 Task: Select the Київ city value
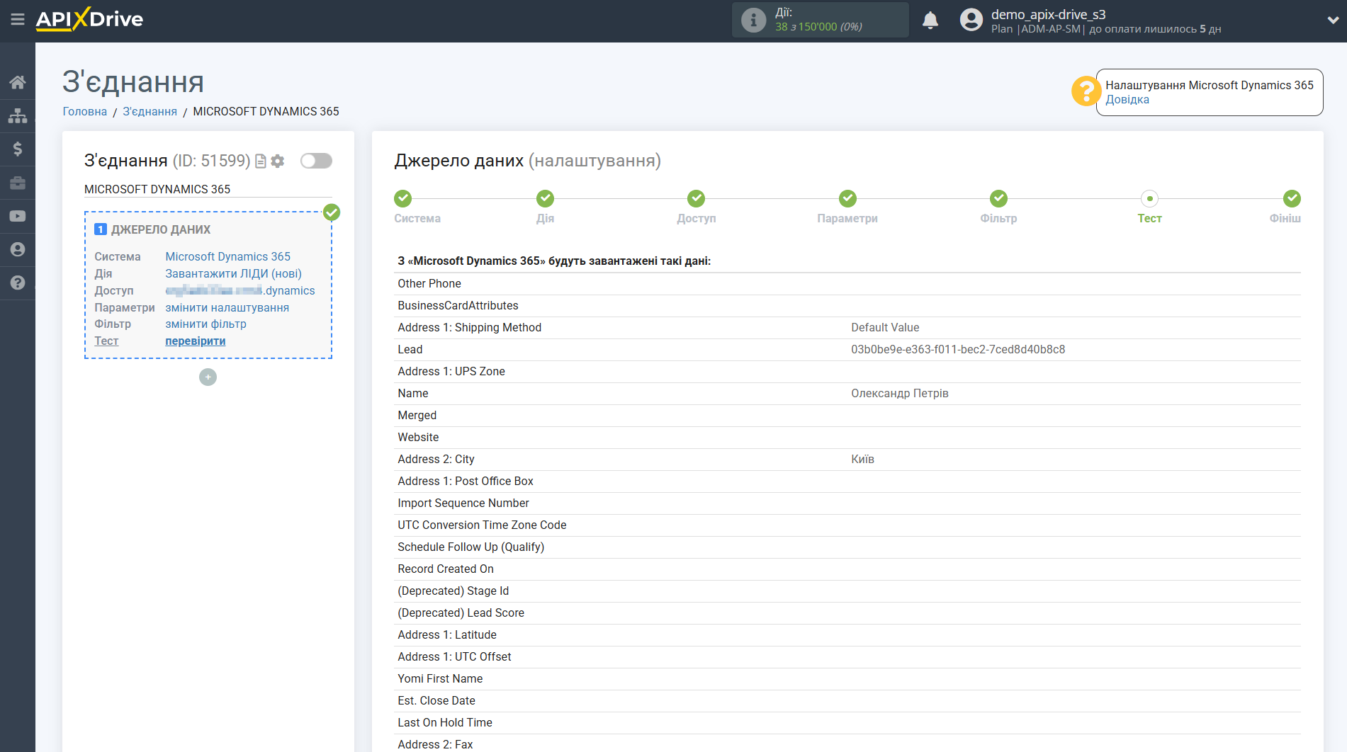pyautogui.click(x=862, y=460)
